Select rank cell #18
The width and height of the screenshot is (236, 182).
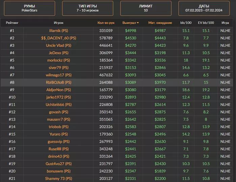(12, 157)
